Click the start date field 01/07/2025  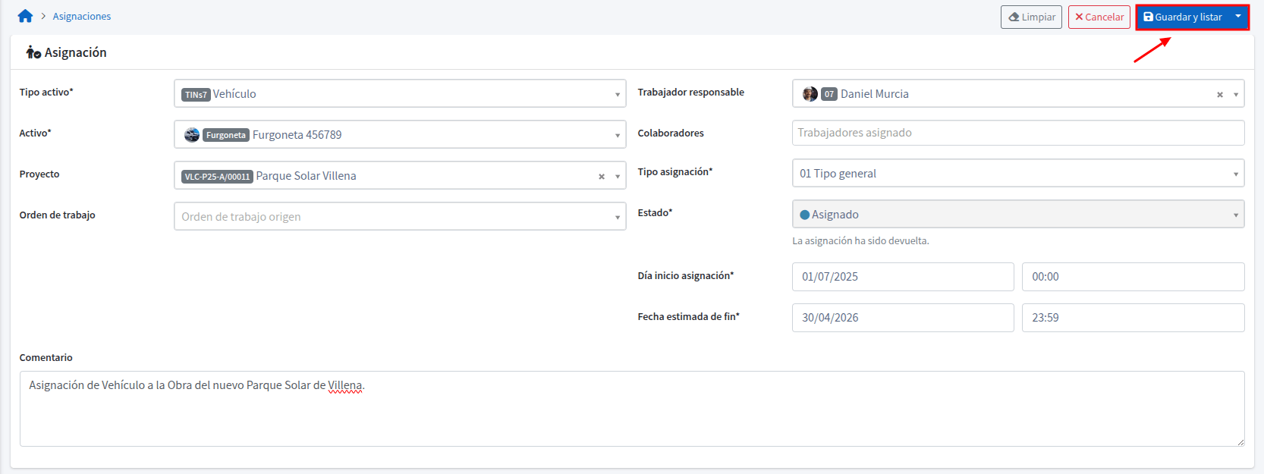coord(903,277)
